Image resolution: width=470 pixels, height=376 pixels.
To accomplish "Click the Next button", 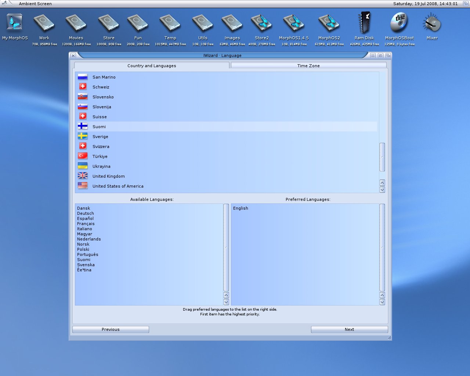I will pyautogui.click(x=349, y=329).
